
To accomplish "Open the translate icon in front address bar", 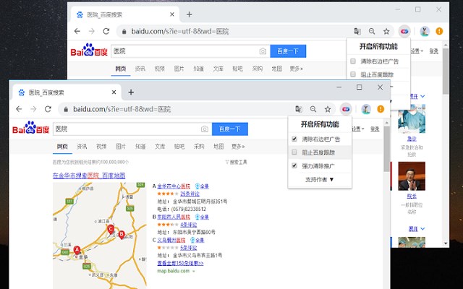I will (299, 109).
